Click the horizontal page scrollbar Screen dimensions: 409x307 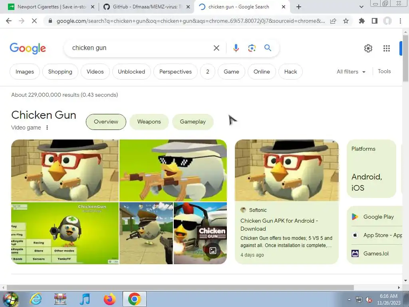pos(180,287)
